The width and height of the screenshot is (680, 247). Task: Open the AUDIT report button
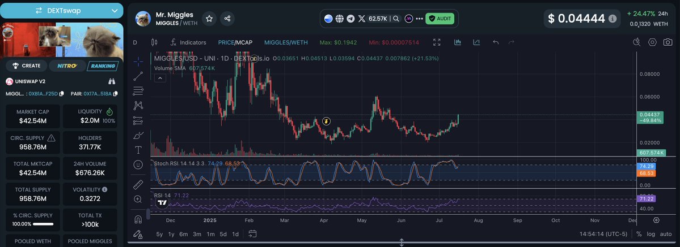point(440,19)
